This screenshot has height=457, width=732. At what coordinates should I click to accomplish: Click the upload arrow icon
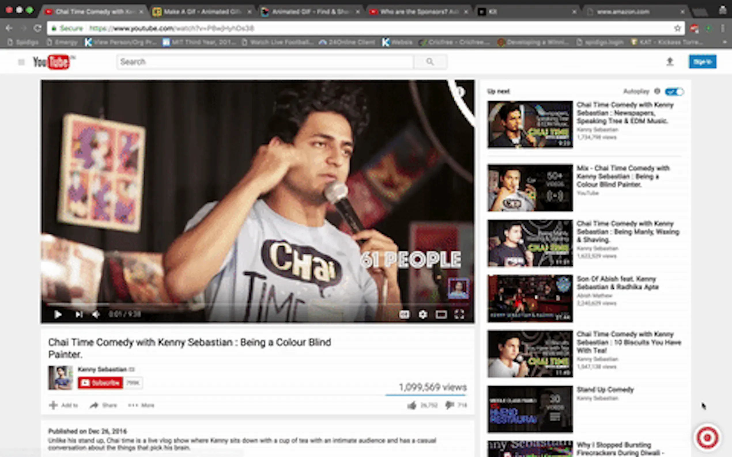670,62
